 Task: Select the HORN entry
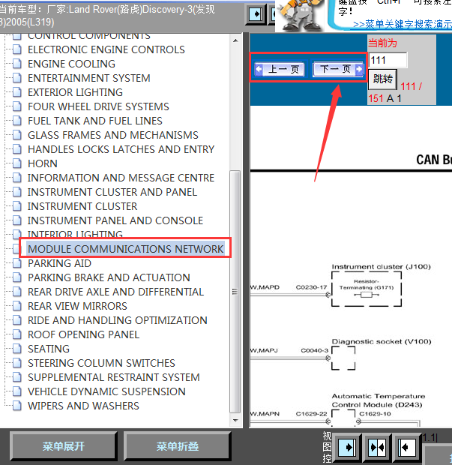pos(43,163)
